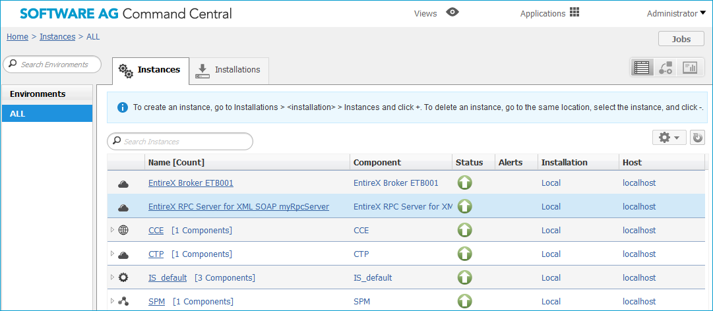Image resolution: width=713 pixels, height=311 pixels.
Task: Click the CCE online status icon
Action: [x=464, y=230]
